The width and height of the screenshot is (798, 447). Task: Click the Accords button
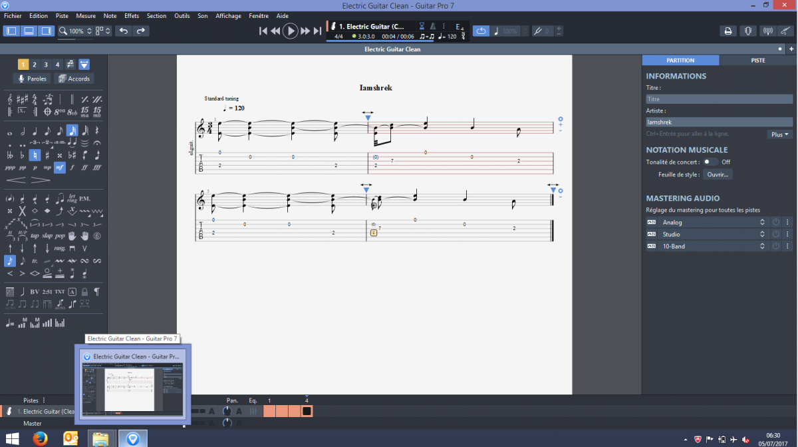pyautogui.click(x=74, y=78)
